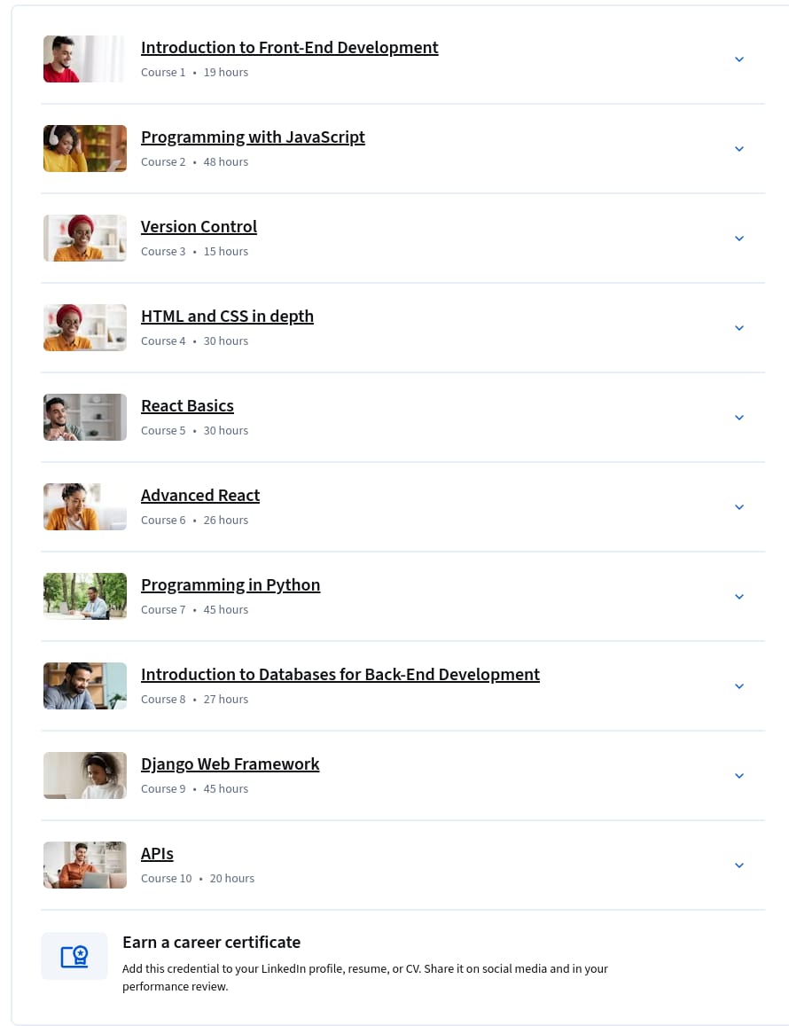
Task: Open the Django Web Framework link
Action: click(x=230, y=764)
